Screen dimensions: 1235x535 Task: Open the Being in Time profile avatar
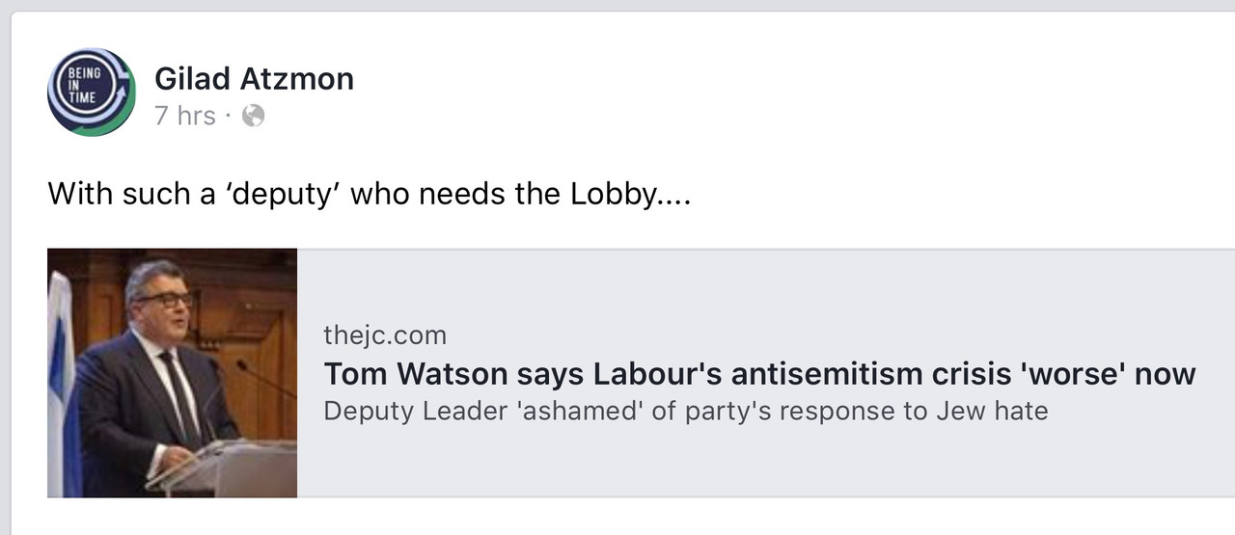point(92,92)
